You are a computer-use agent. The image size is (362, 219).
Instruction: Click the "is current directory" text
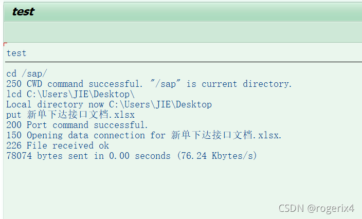point(239,84)
